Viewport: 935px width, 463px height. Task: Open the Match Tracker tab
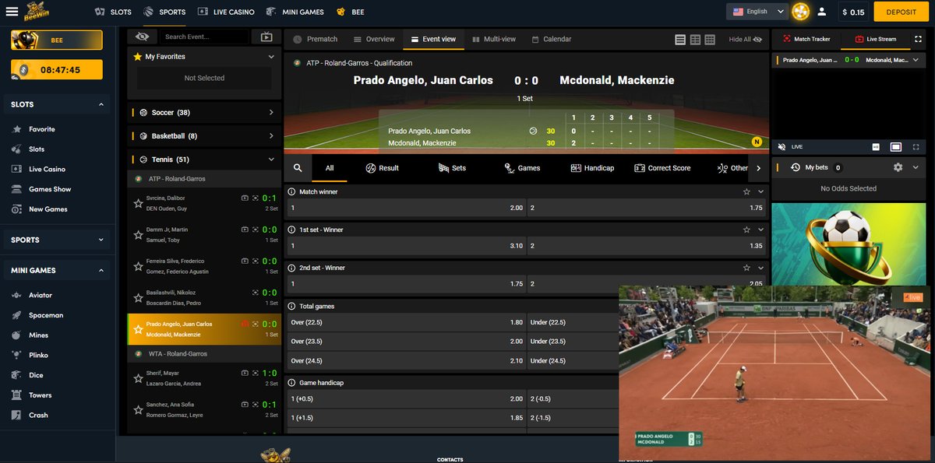click(x=806, y=39)
